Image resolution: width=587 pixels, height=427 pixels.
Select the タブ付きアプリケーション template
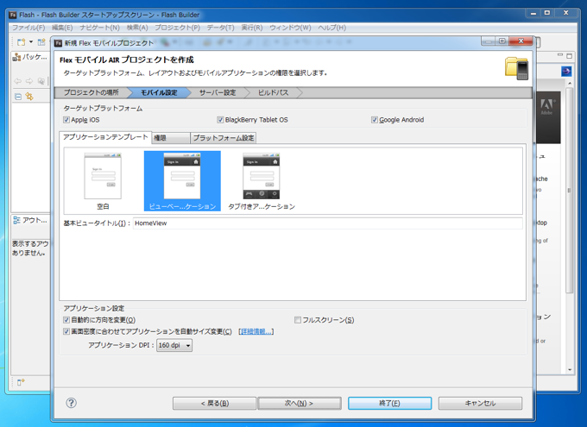point(262,181)
